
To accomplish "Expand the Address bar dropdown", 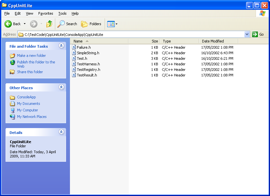I will (x=247, y=34).
